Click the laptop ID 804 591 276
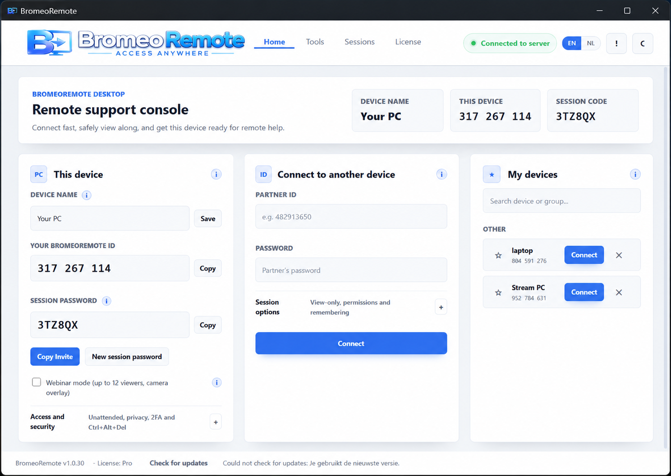The width and height of the screenshot is (671, 476). [529, 261]
